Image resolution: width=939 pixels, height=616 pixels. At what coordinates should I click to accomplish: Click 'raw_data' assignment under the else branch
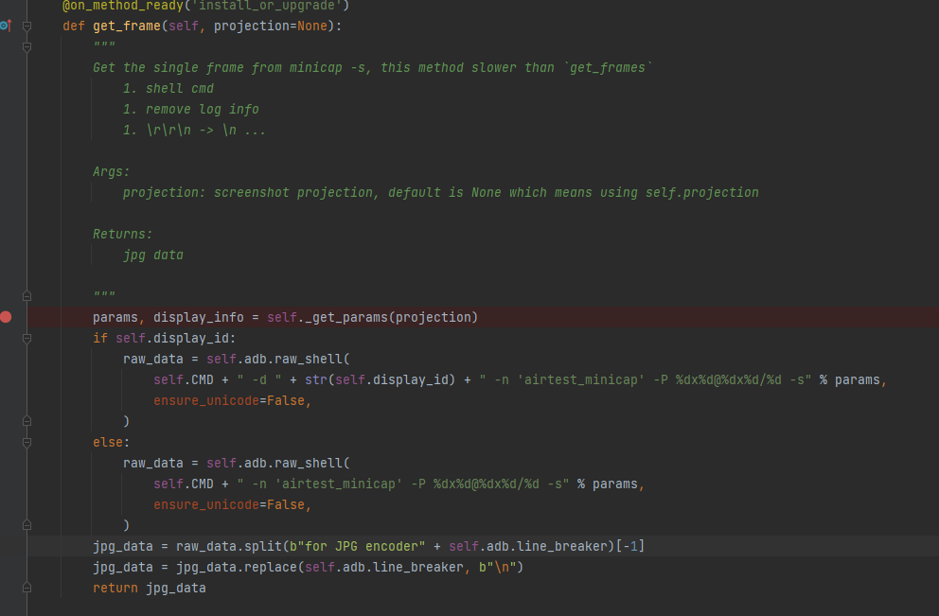click(152, 464)
